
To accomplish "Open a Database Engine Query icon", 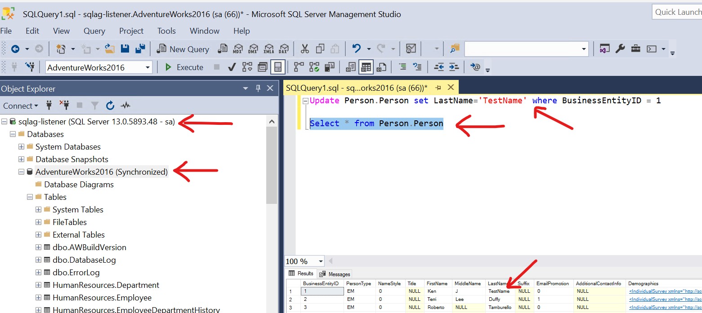I will point(222,49).
